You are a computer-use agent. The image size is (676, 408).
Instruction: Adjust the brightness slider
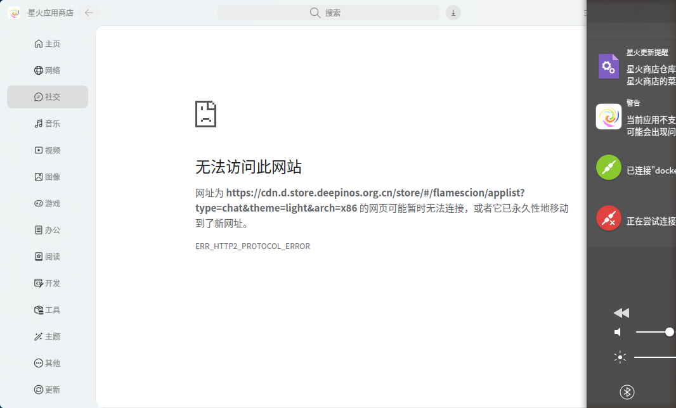(655, 357)
